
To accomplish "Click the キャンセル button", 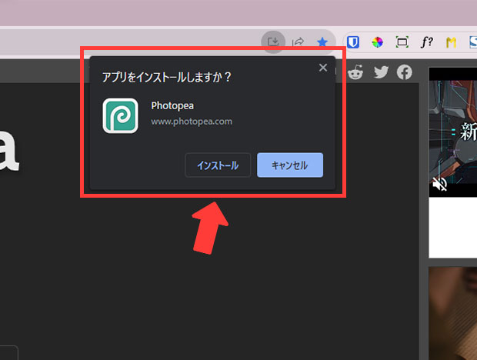I will (x=290, y=165).
